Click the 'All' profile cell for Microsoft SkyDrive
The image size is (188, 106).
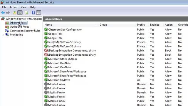tap(139, 80)
